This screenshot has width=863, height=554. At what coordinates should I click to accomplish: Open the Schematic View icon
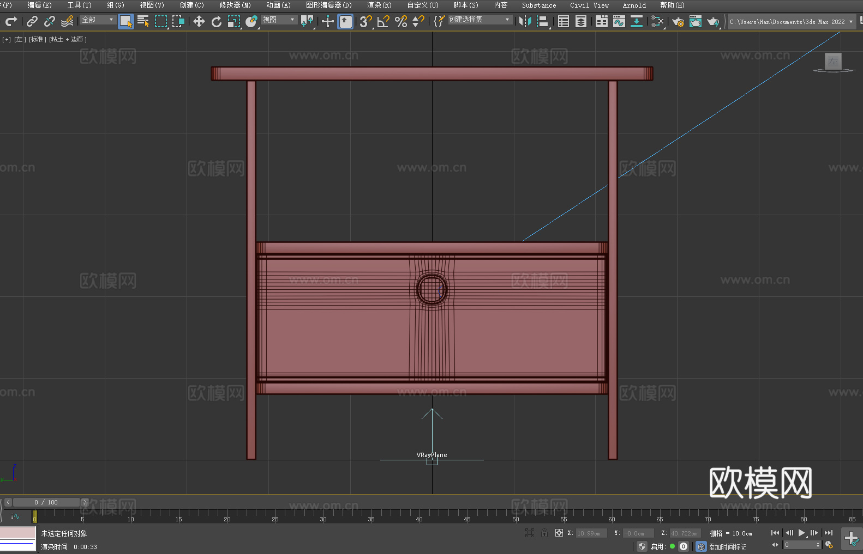tap(637, 21)
